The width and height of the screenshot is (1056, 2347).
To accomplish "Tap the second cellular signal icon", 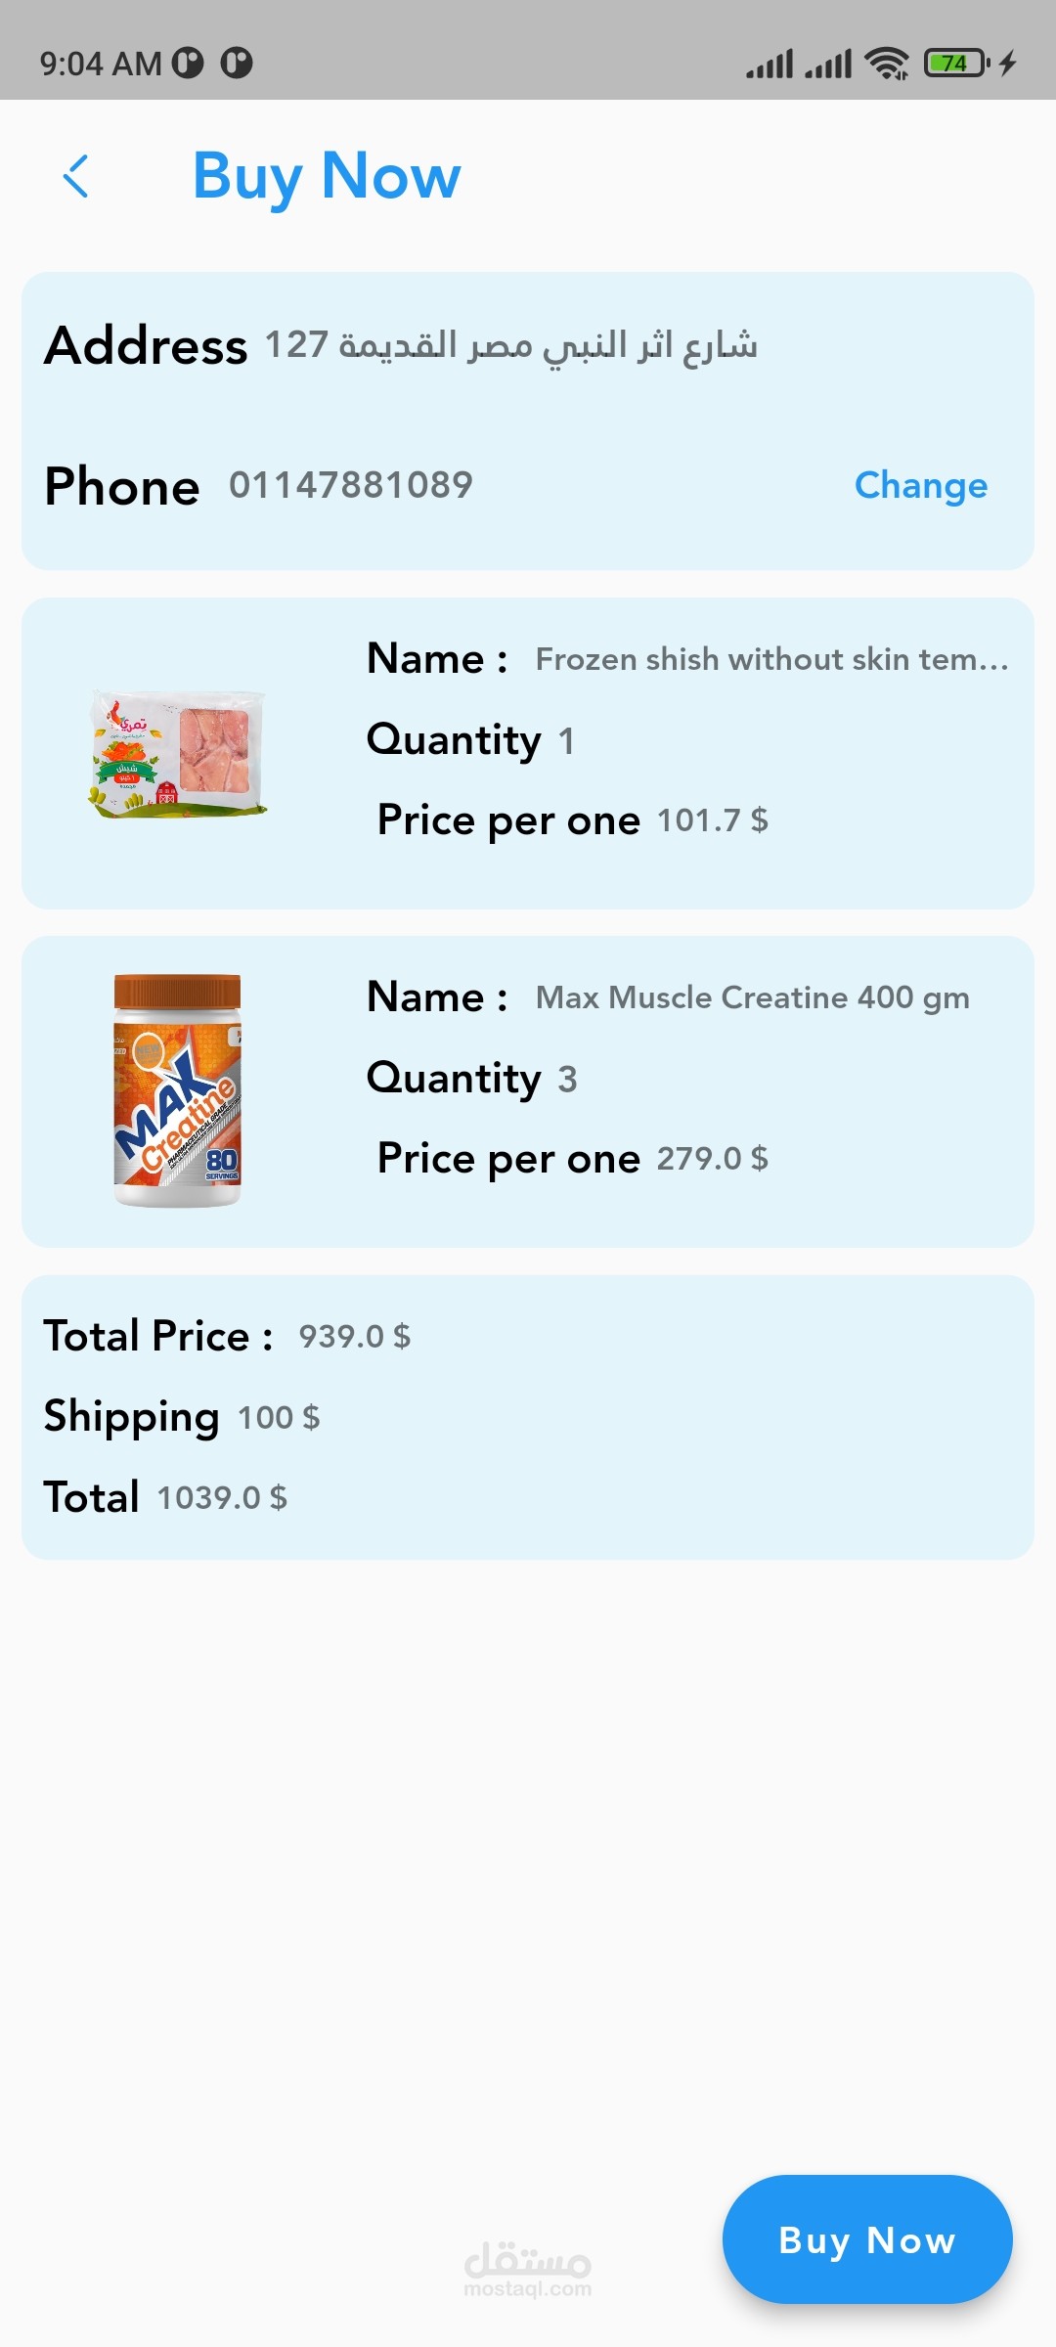I will click(828, 65).
